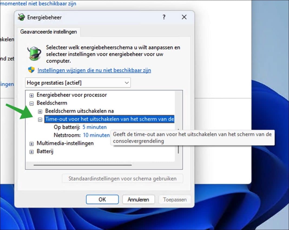Expand Energiebeheer voor processor
The height and width of the screenshot is (230, 289).
pos(31,95)
